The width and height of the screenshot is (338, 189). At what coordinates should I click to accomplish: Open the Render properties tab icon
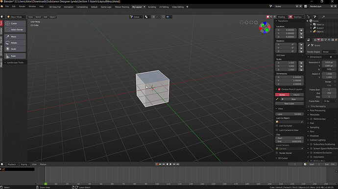coord(318,40)
